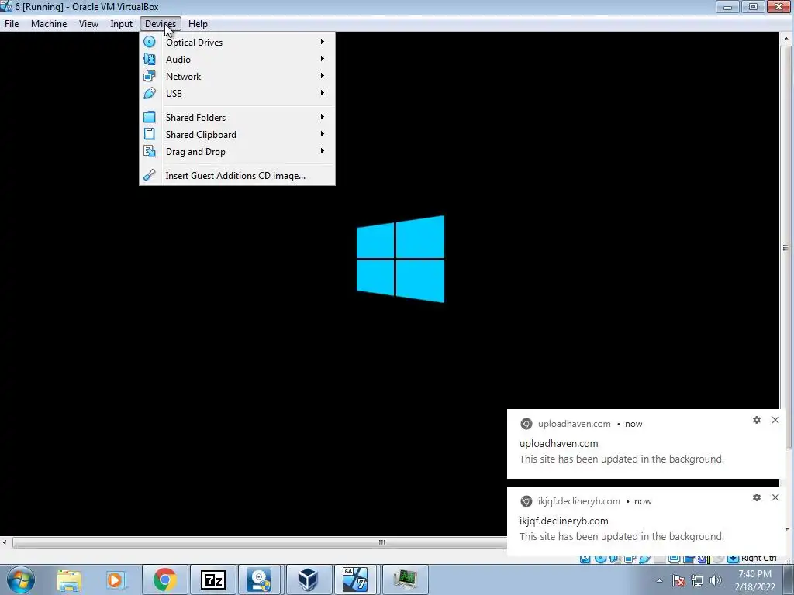Viewport: 794px width, 595px height.
Task: Switch to VirtualBox cube taskbar icon
Action: click(308, 580)
